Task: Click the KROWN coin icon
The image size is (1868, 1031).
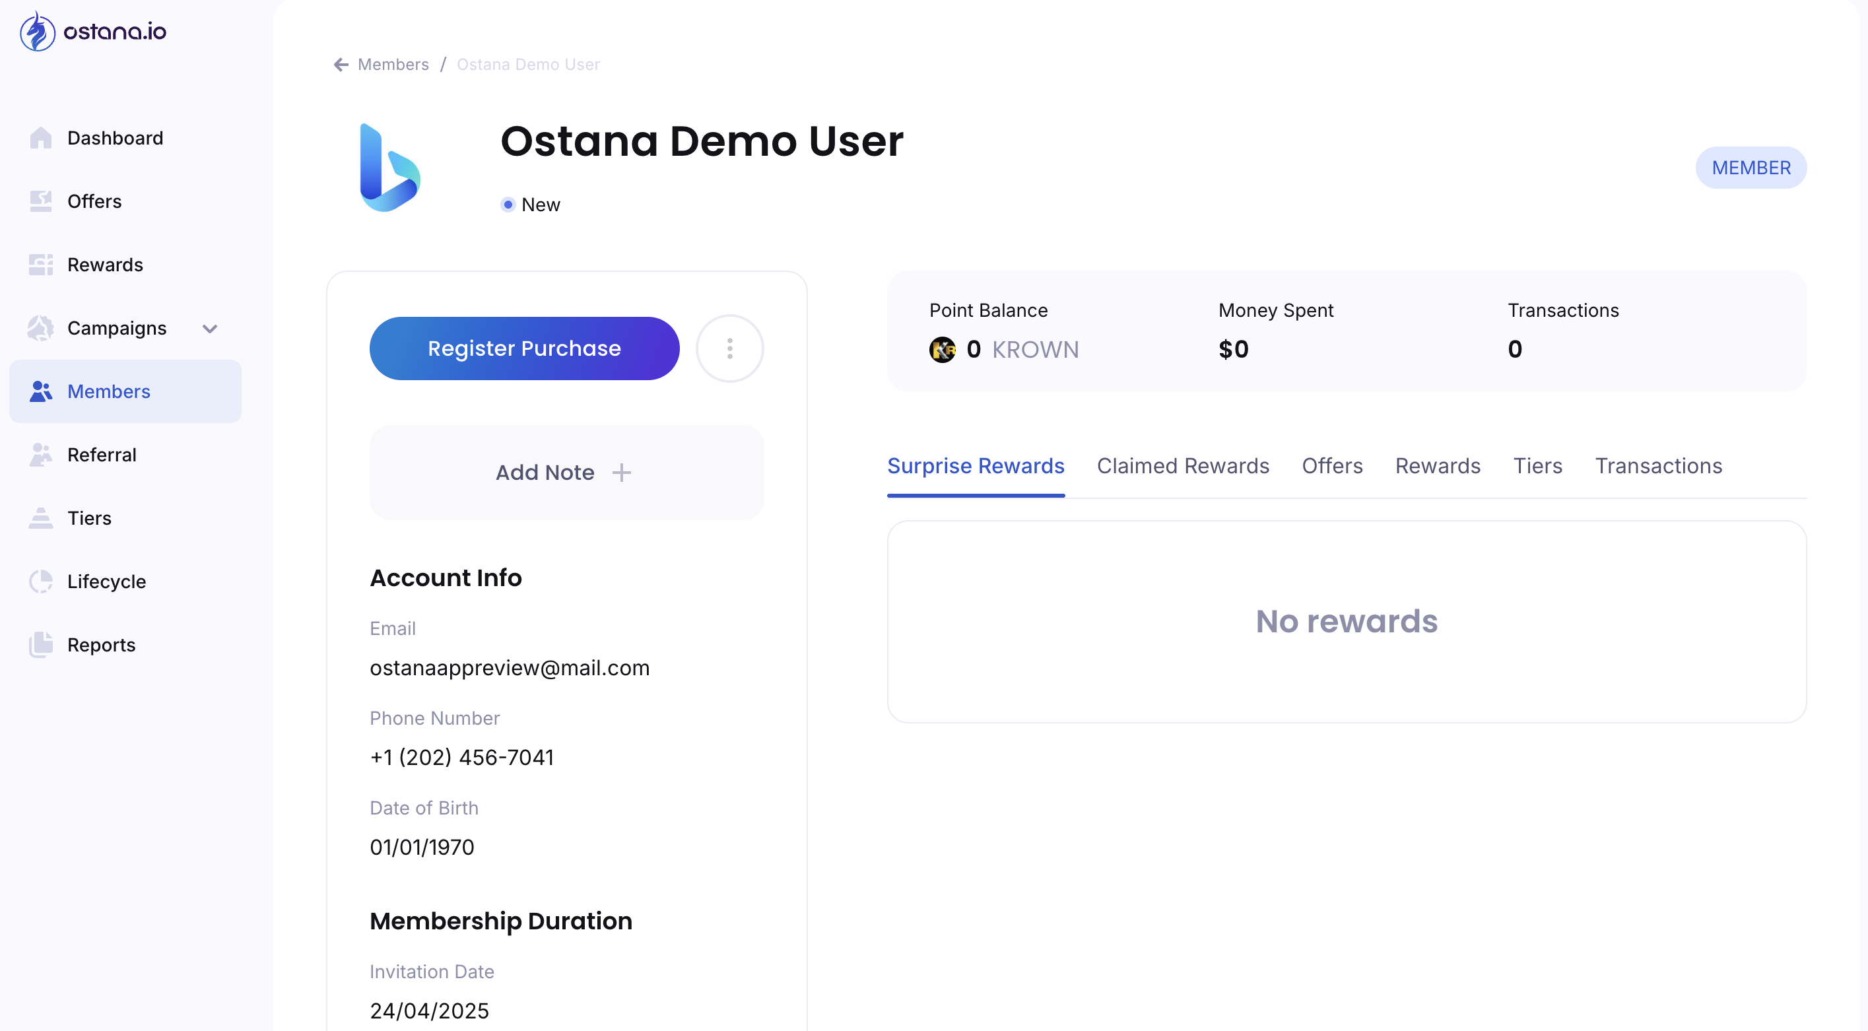Action: (942, 349)
